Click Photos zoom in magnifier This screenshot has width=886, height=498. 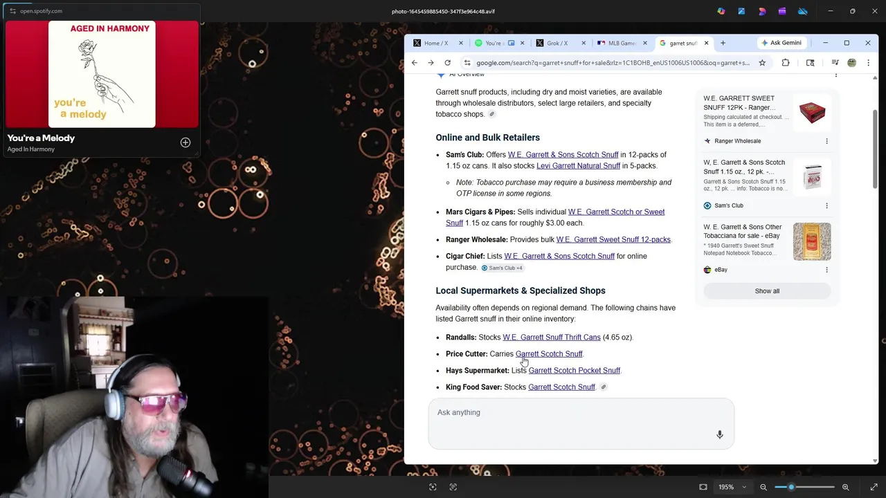(845, 487)
